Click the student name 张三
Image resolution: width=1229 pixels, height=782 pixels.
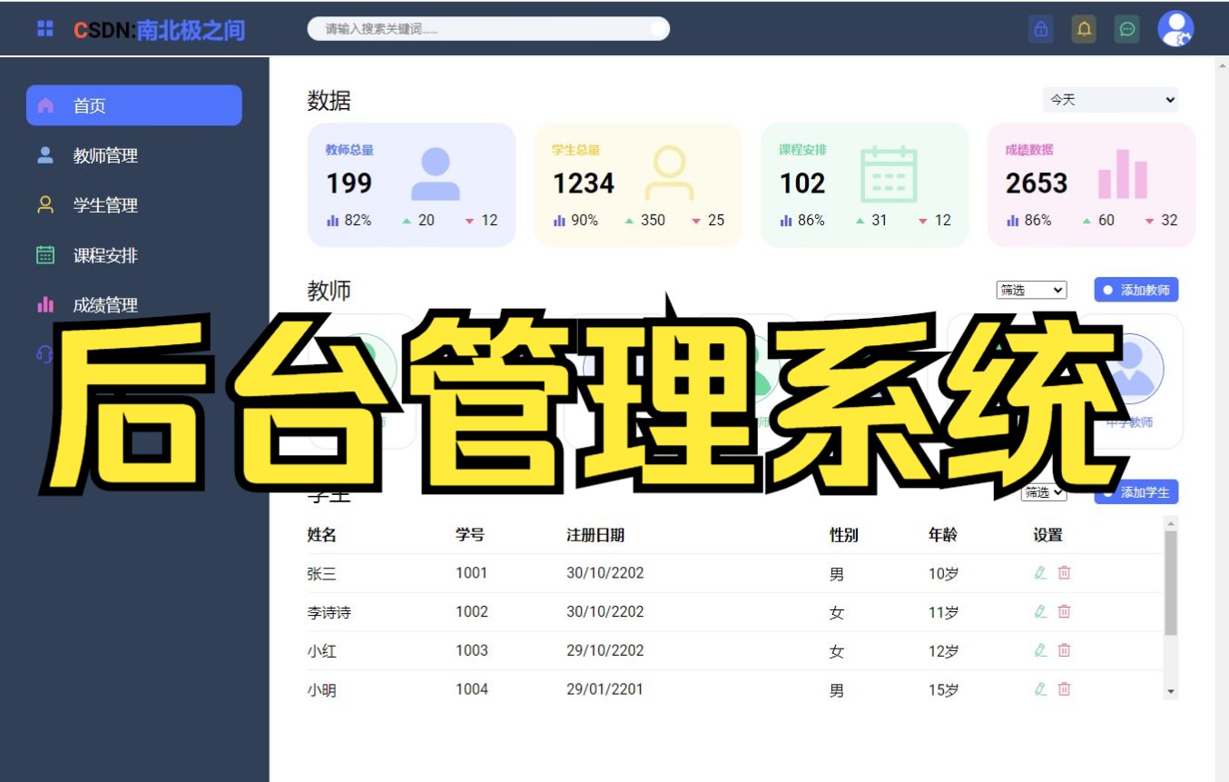click(x=322, y=574)
